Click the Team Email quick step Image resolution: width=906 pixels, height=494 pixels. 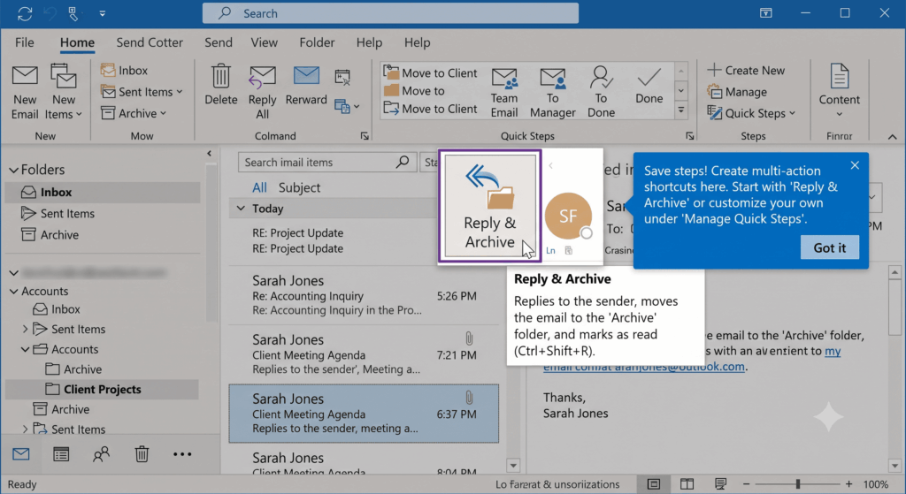coord(504,92)
